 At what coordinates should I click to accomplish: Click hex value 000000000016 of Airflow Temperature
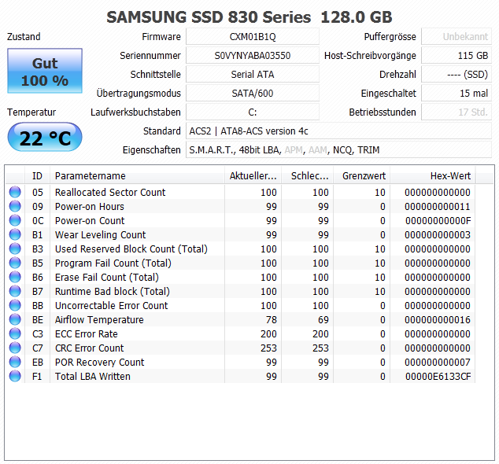tap(438, 319)
